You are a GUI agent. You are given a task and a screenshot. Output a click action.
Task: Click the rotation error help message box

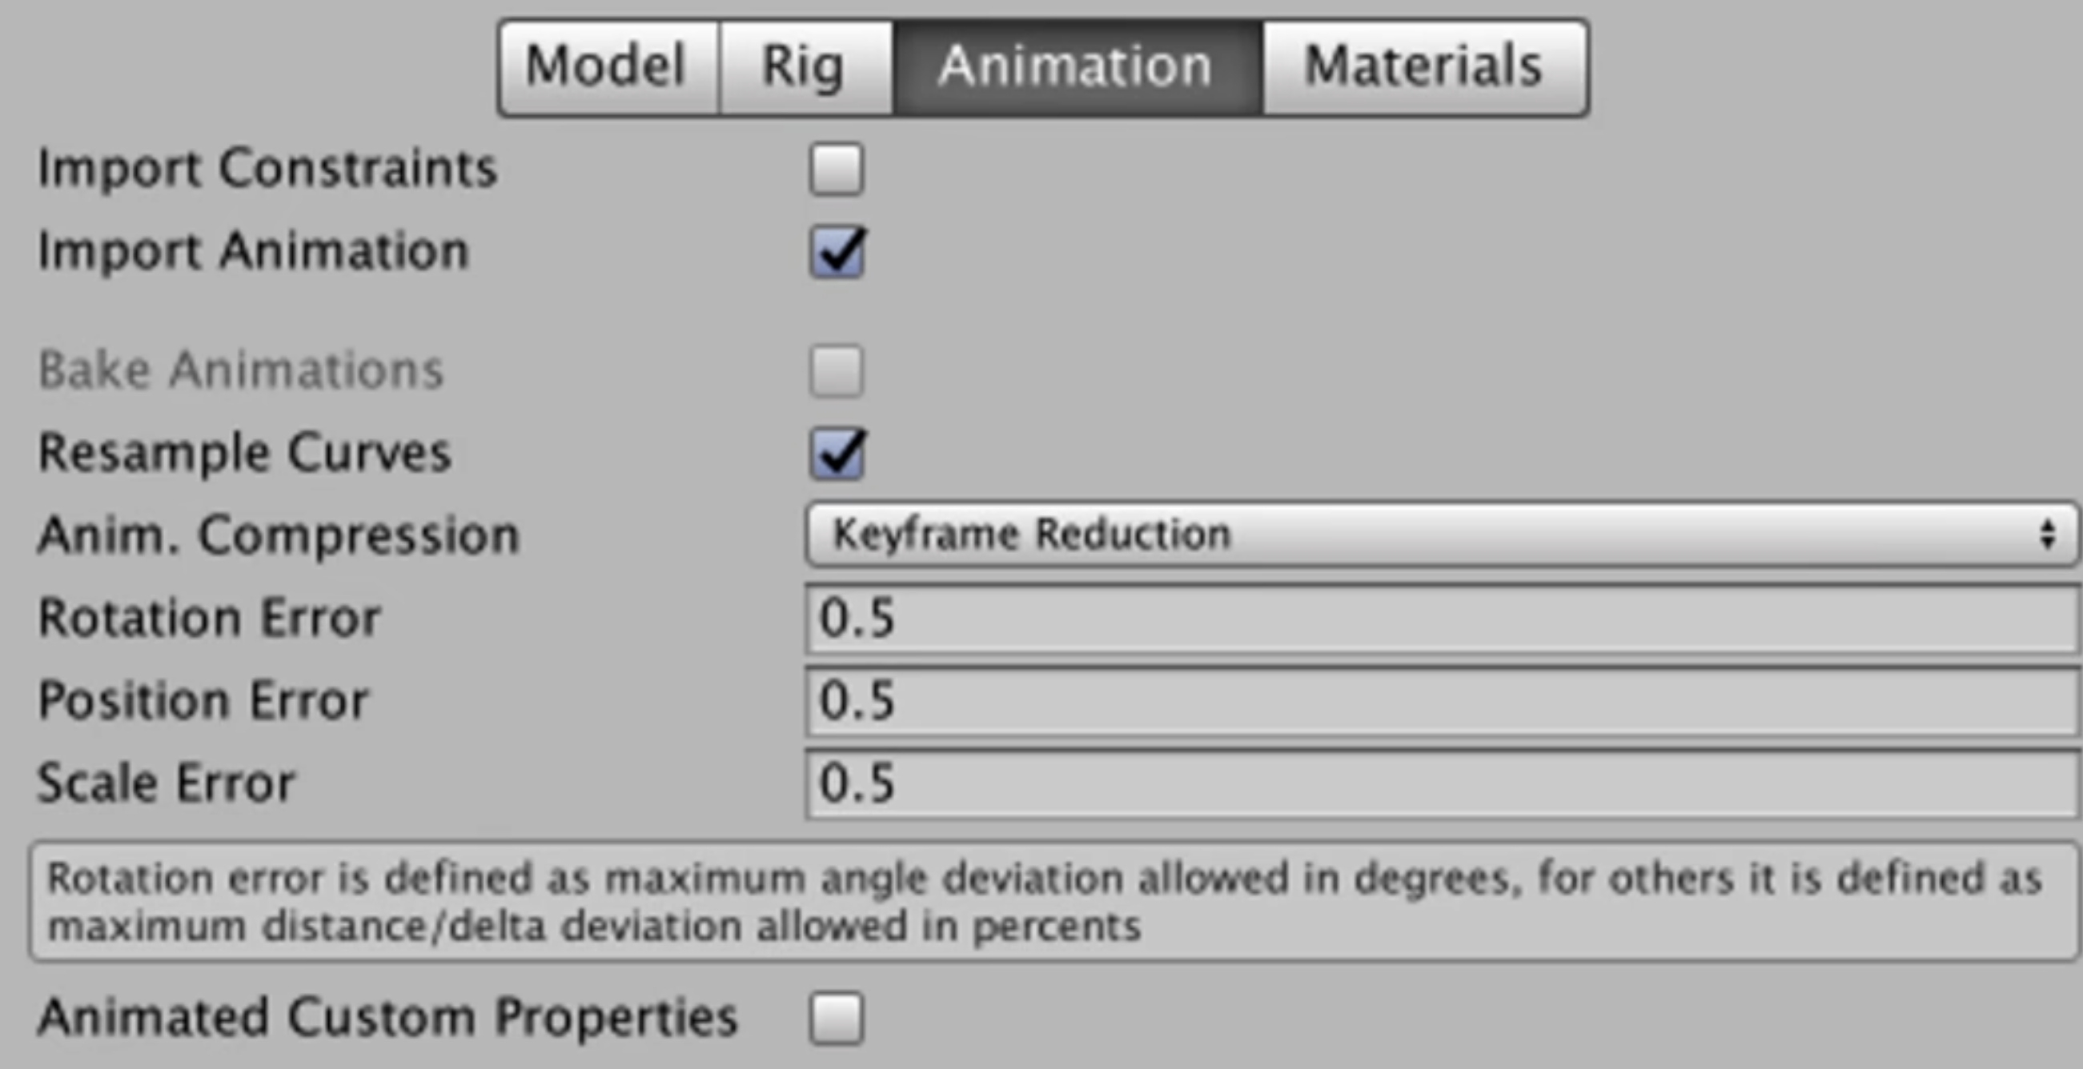[x=1051, y=902]
